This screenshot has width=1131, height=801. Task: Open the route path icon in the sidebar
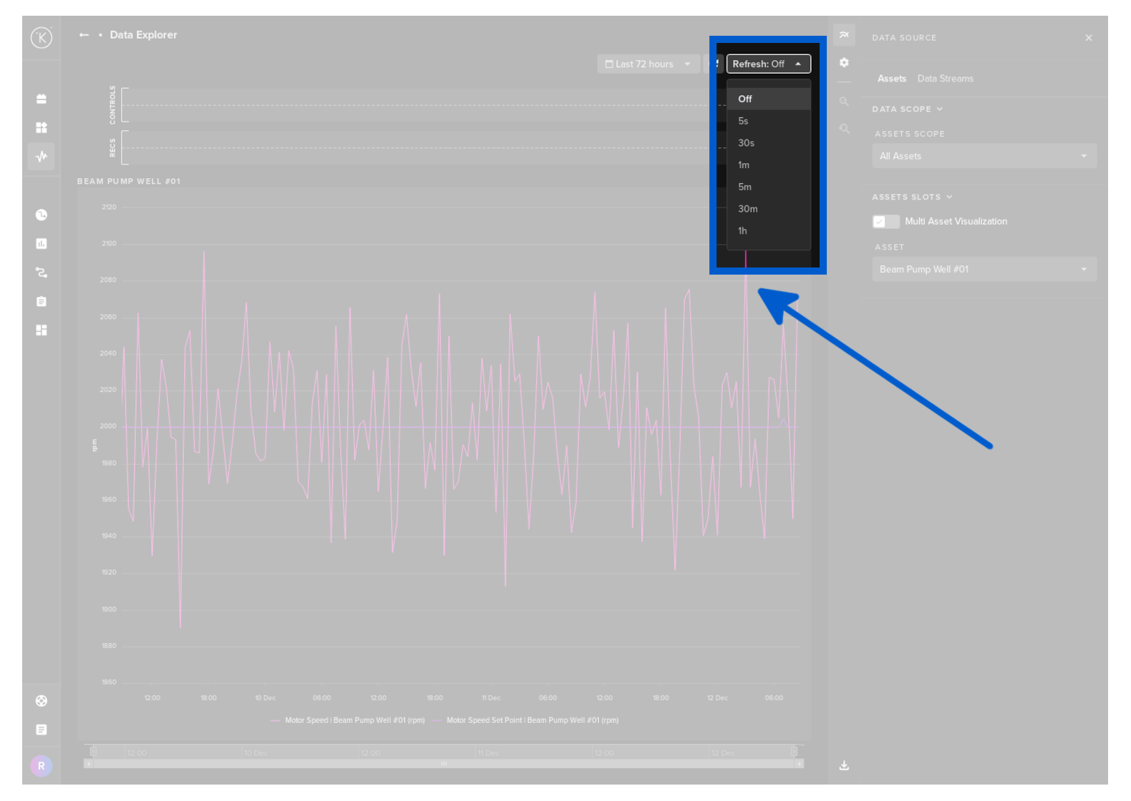pos(42,272)
